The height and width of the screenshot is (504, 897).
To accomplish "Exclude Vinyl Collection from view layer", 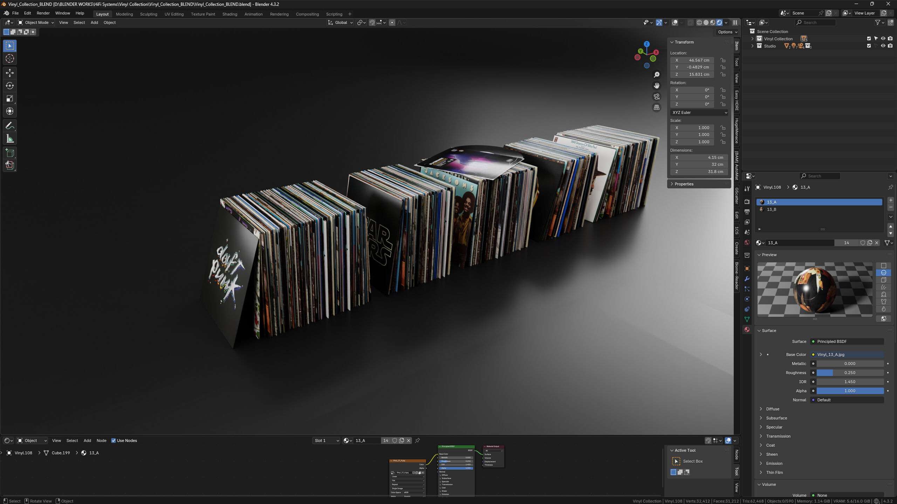I will point(869,38).
